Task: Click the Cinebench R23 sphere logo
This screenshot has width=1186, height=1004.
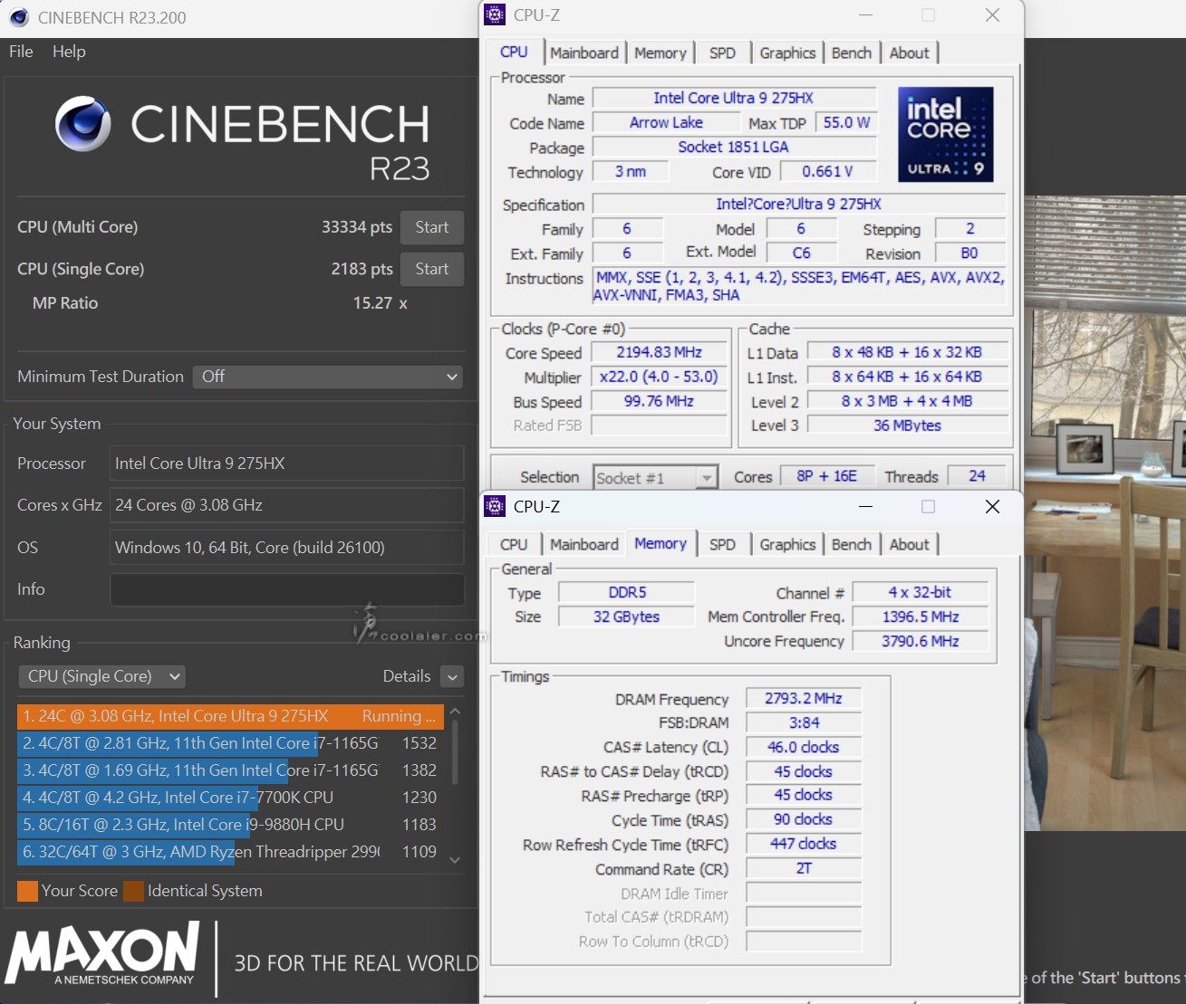Action: pos(83,124)
